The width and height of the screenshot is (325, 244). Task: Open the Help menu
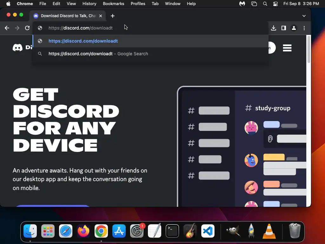pyautogui.click(x=191, y=4)
